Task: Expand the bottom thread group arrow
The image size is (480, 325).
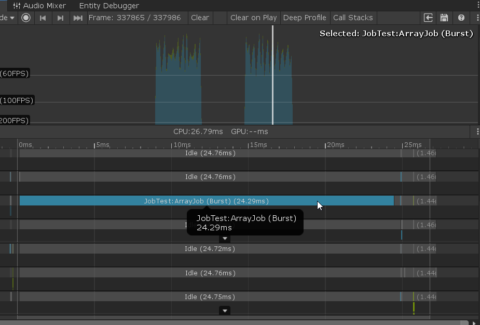Action: coord(225,311)
